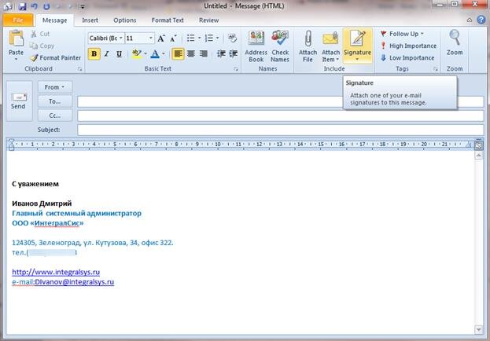Switch to the Format Text tab
This screenshot has width=490, height=341.
click(x=168, y=20)
